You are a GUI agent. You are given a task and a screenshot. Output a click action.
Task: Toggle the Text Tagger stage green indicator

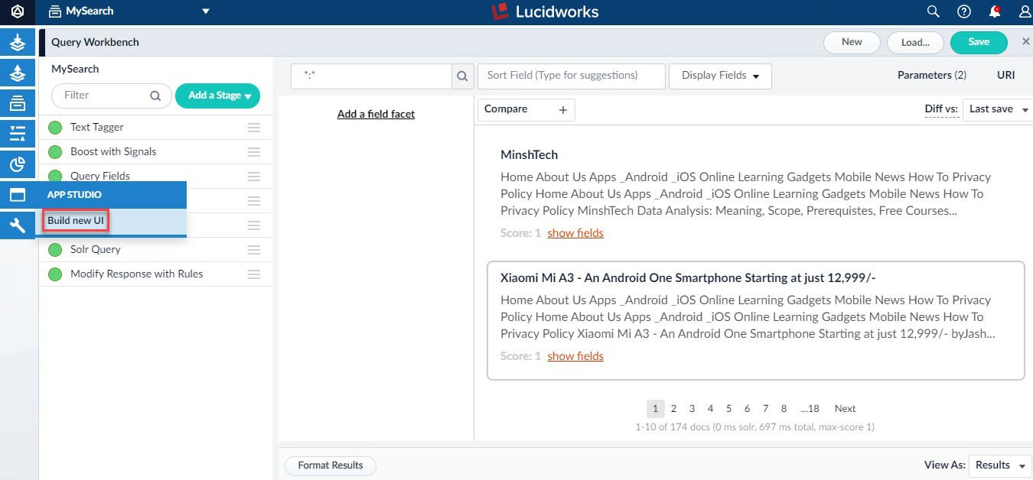point(55,128)
